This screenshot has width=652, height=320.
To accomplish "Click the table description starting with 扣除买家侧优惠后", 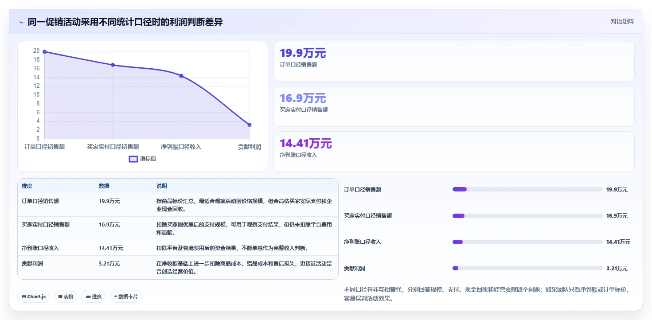I will pos(244,229).
